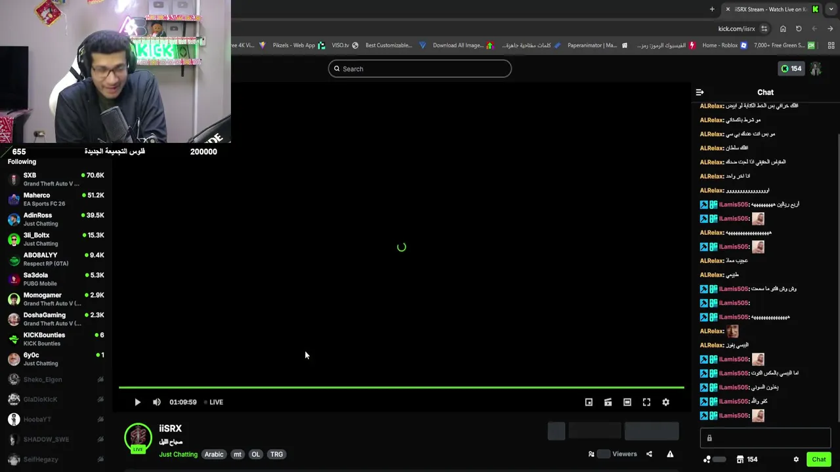Open the Maherco channel in Following
Screen dimensions: 840x472
click(x=56, y=199)
